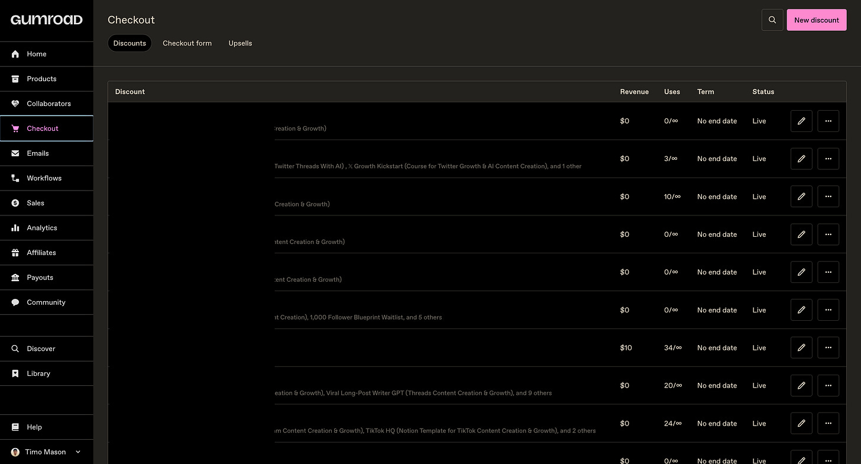This screenshot has height=464, width=861.
Task: Open Emails in the sidebar
Action: coord(47,153)
